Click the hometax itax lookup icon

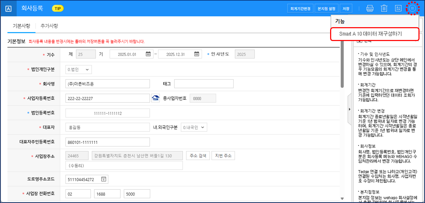coord(156,98)
